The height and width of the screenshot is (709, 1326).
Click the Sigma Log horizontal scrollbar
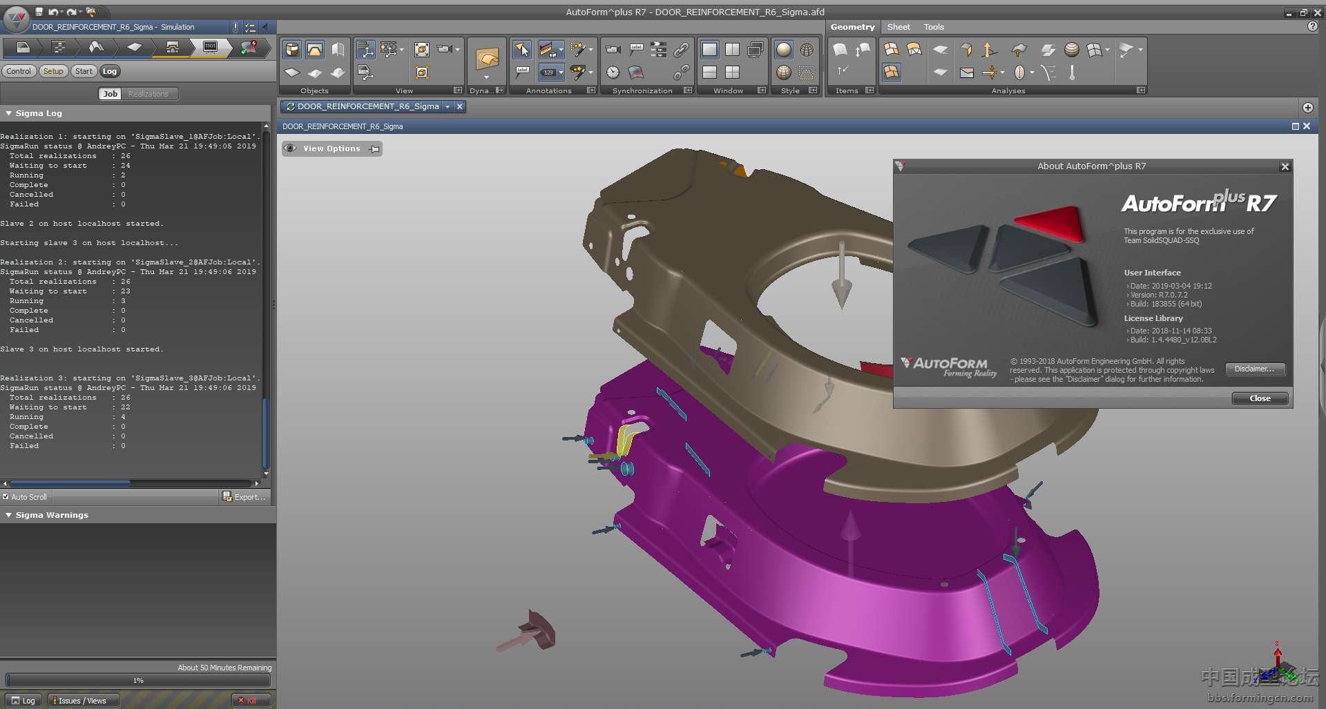point(70,483)
